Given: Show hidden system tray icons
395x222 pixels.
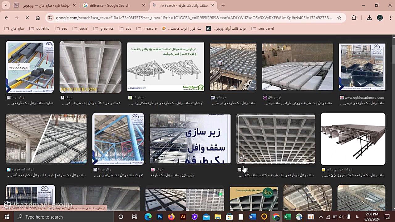Looking at the screenshot, I should click(x=321, y=217).
